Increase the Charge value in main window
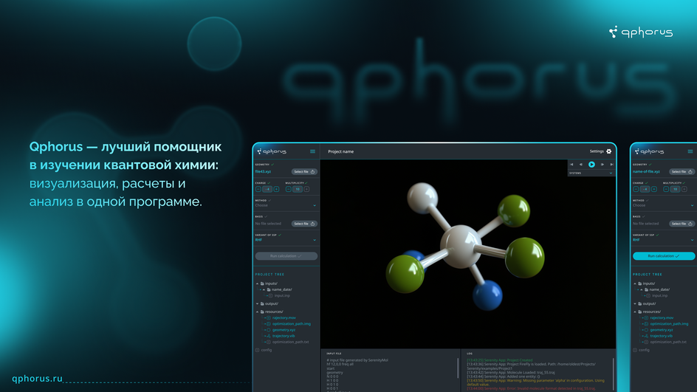 pyautogui.click(x=276, y=189)
